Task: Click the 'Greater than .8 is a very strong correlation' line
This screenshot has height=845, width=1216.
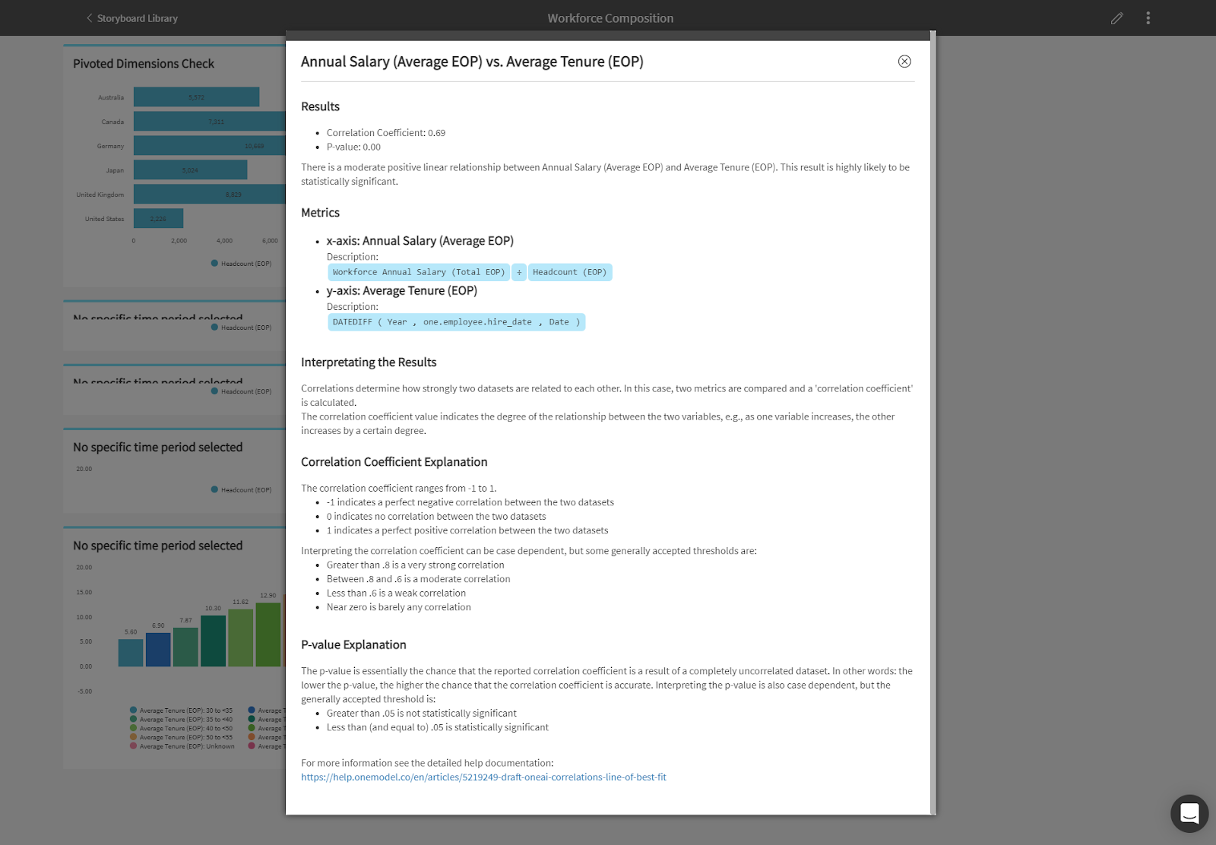Action: coord(416,565)
